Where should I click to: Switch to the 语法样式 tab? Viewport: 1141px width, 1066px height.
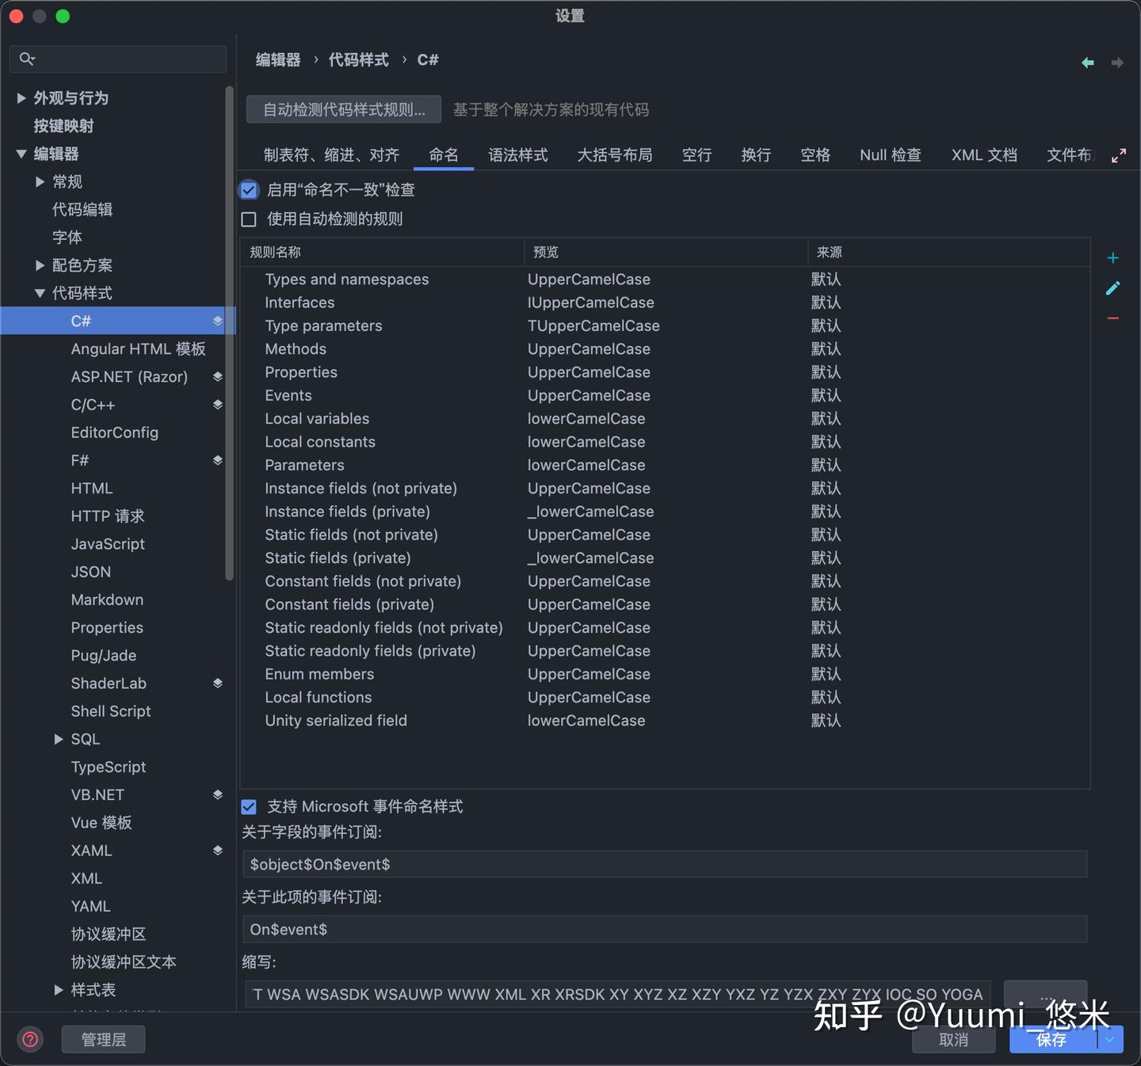518,155
